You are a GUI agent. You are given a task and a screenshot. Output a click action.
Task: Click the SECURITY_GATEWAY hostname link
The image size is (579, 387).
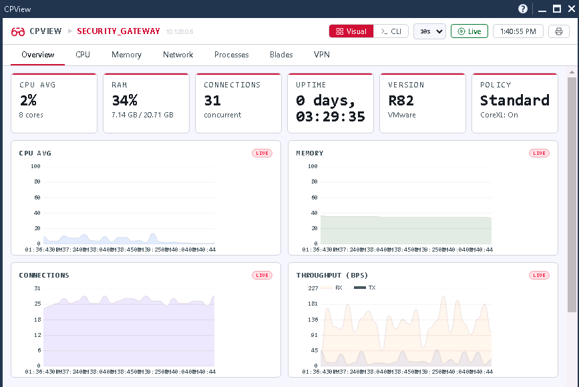tap(118, 31)
